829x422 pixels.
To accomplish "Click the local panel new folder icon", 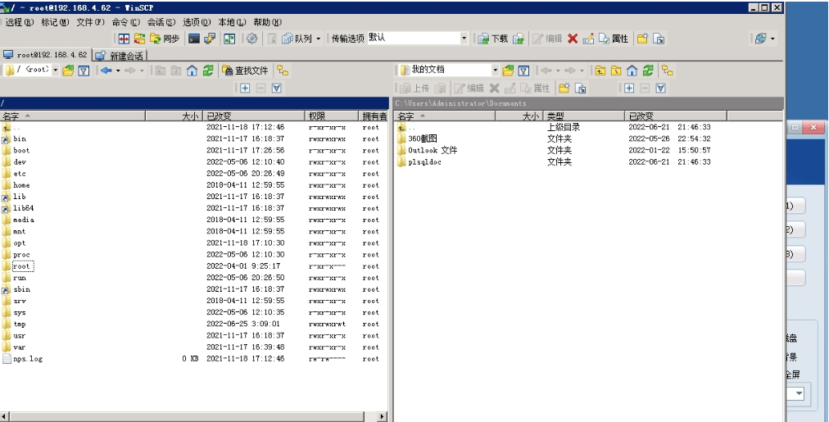I will point(564,88).
